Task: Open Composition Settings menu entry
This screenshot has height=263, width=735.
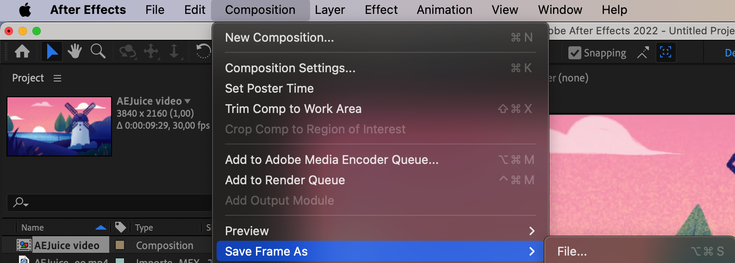Action: tap(290, 68)
